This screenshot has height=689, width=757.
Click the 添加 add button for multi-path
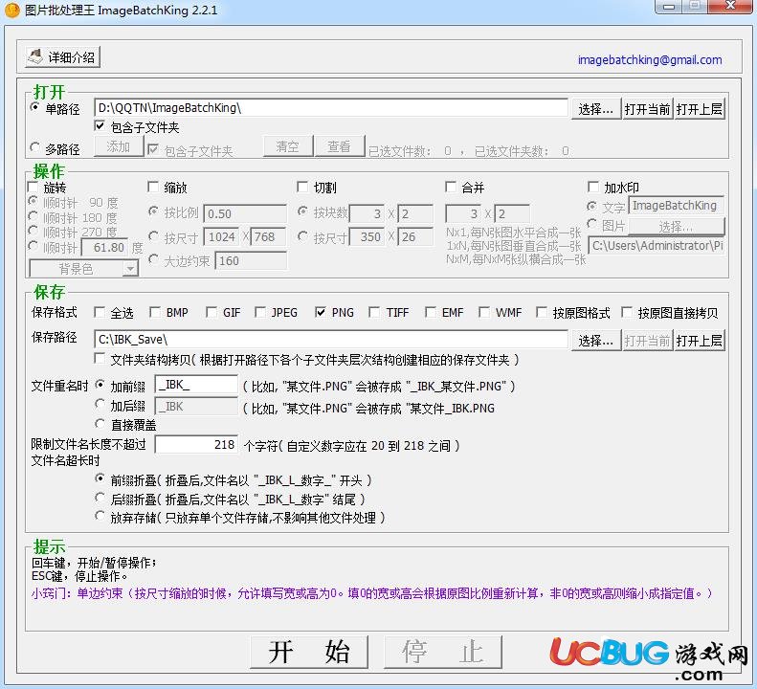(119, 146)
